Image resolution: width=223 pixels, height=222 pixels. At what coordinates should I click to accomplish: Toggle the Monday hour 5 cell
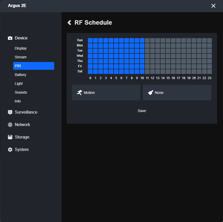[116, 46]
